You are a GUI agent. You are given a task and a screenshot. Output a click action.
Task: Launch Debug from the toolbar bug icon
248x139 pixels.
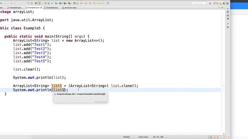pyautogui.click(x=56, y=3)
